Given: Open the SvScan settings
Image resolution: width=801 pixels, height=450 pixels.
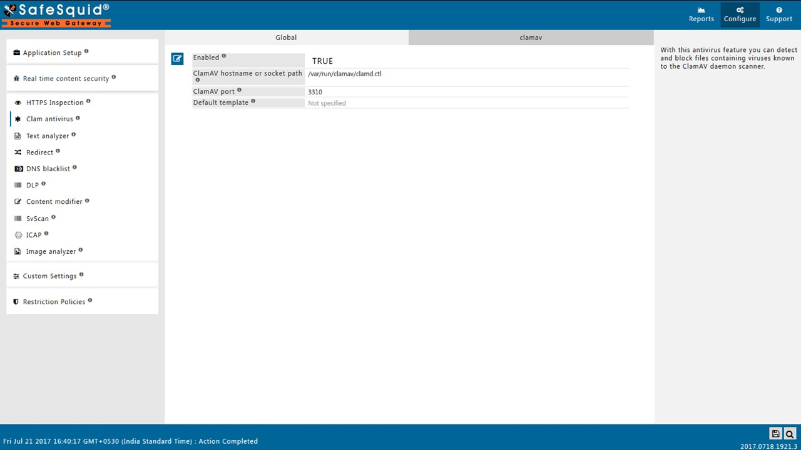Looking at the screenshot, I should [x=37, y=219].
